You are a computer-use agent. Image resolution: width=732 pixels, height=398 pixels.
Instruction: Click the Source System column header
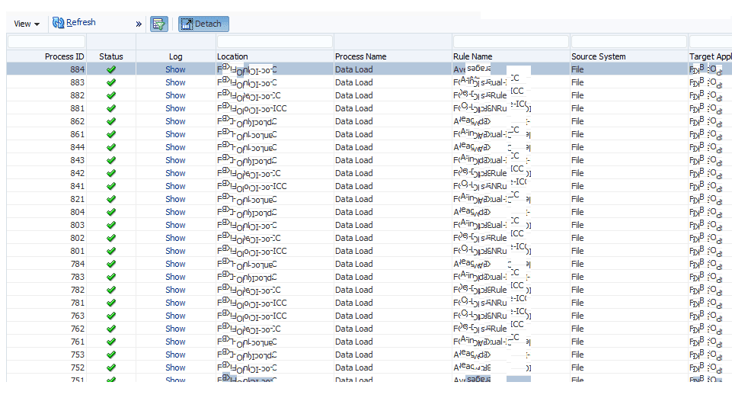coord(598,56)
